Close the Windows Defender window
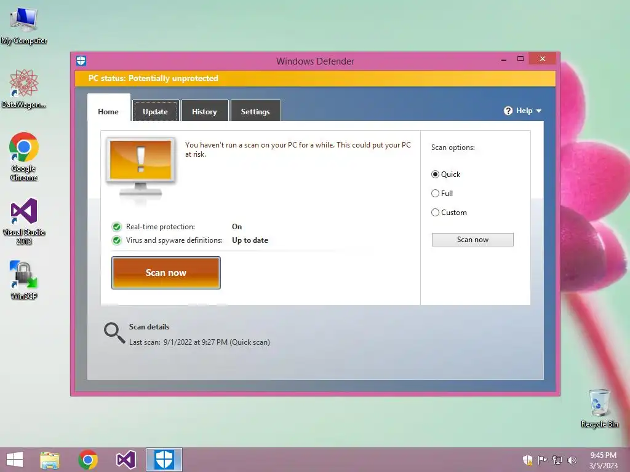Image resolution: width=630 pixels, height=472 pixels. click(x=543, y=59)
